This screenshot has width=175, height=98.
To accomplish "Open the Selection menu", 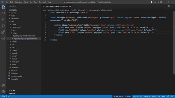I will 19,2.
